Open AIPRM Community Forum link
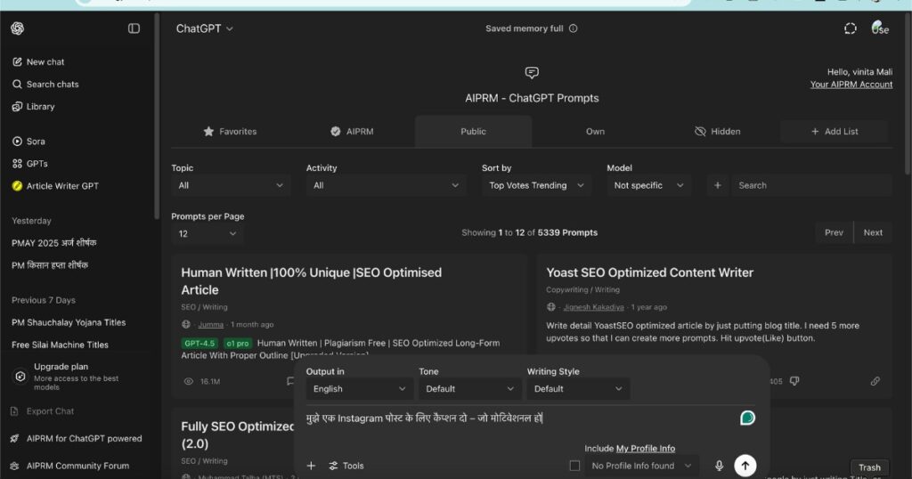The image size is (912, 479). [x=69, y=467]
